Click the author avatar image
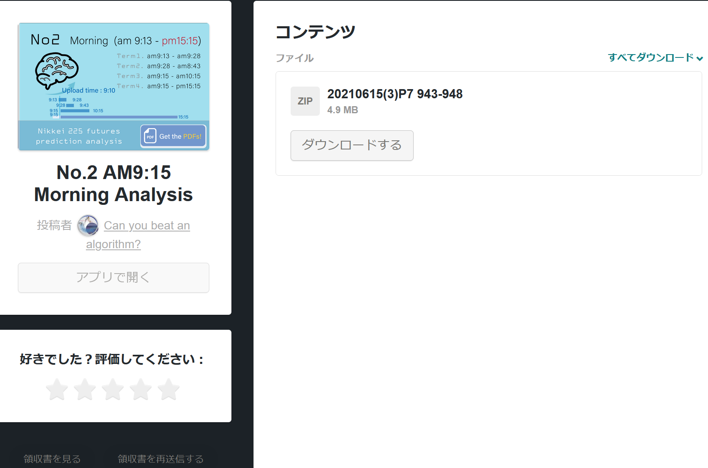 tap(88, 225)
